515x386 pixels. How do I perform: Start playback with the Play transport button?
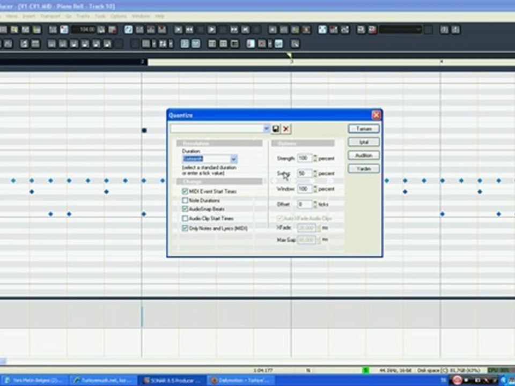click(x=211, y=30)
